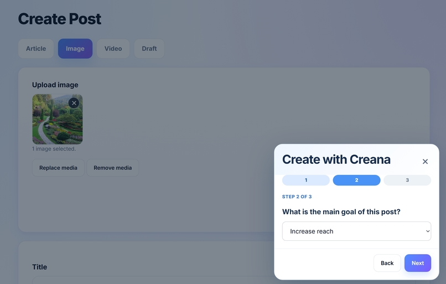
Task: Proceed with the Next button
Action: pyautogui.click(x=418, y=263)
